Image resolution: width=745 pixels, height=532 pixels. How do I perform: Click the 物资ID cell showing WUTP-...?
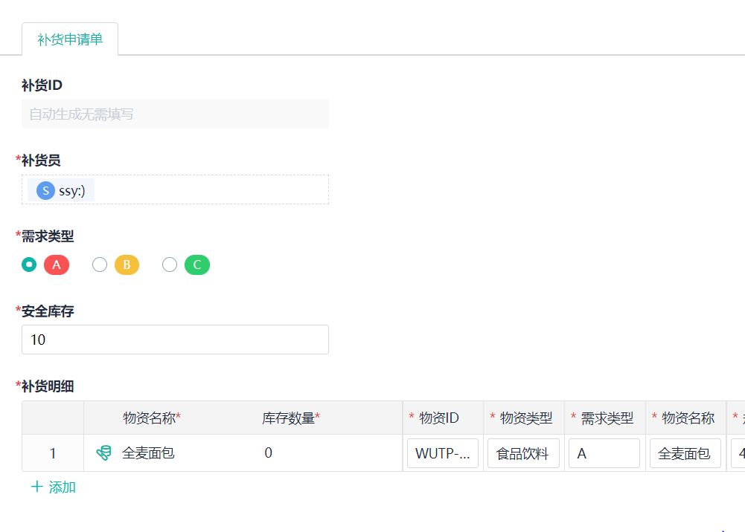point(443,453)
